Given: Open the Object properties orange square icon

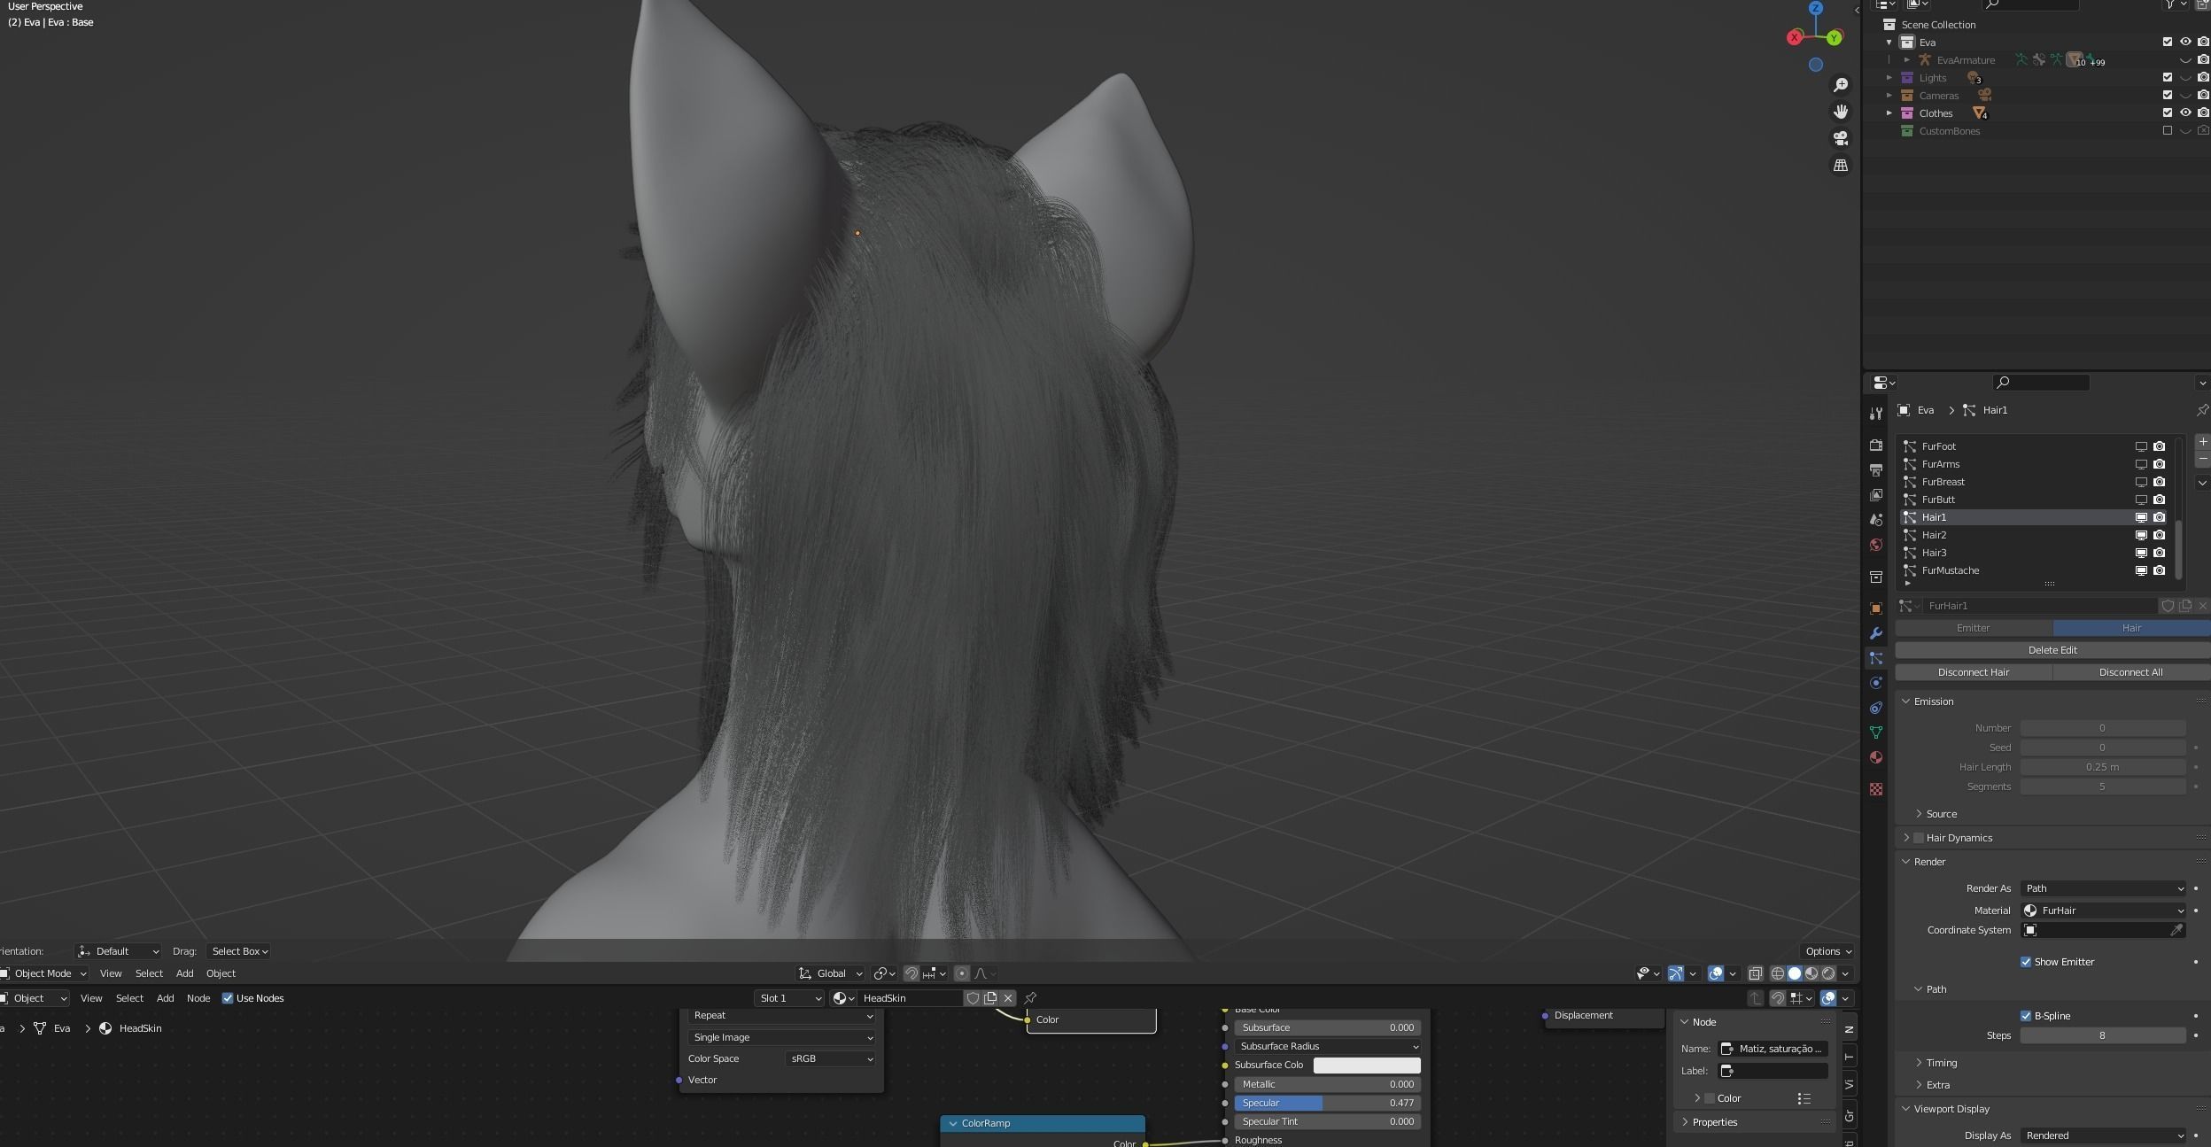Looking at the screenshot, I should point(1875,608).
